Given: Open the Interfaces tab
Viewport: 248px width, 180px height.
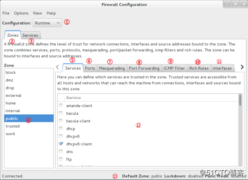Looking at the screenshot, I should tap(222, 68).
